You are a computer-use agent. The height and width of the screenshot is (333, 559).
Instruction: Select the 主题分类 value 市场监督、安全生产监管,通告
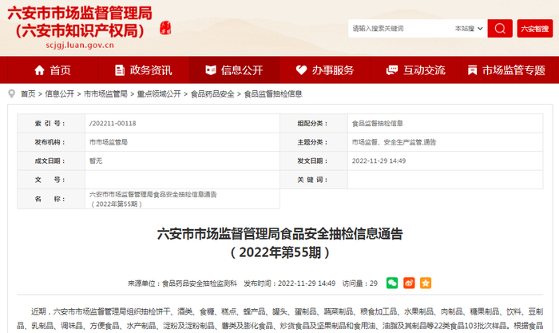394,142
